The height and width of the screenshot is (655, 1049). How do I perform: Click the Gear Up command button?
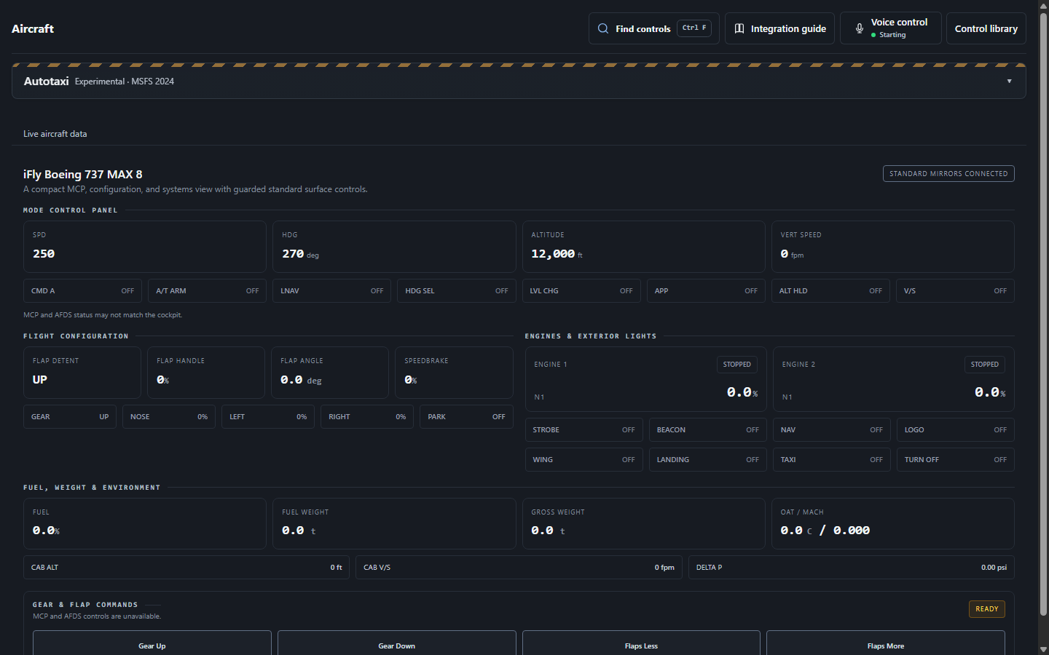[x=152, y=643]
